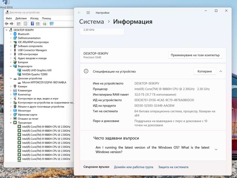Select the Аудио входове и изходи speaker icon
The width and height of the screenshot is (237, 178).
coord(15,58)
